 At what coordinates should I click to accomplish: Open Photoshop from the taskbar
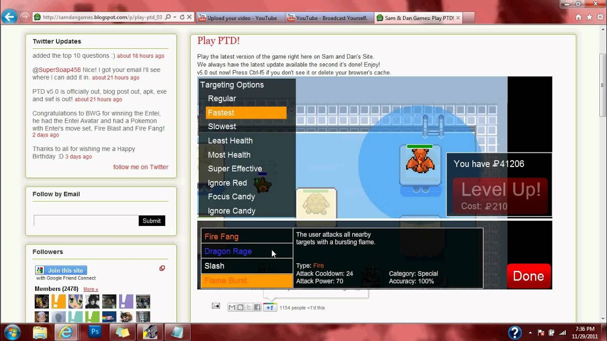coord(94,332)
